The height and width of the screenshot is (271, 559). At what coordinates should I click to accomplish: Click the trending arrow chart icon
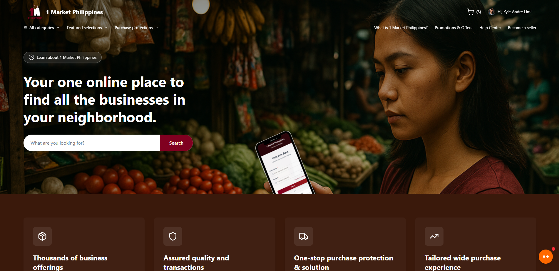coord(434,236)
